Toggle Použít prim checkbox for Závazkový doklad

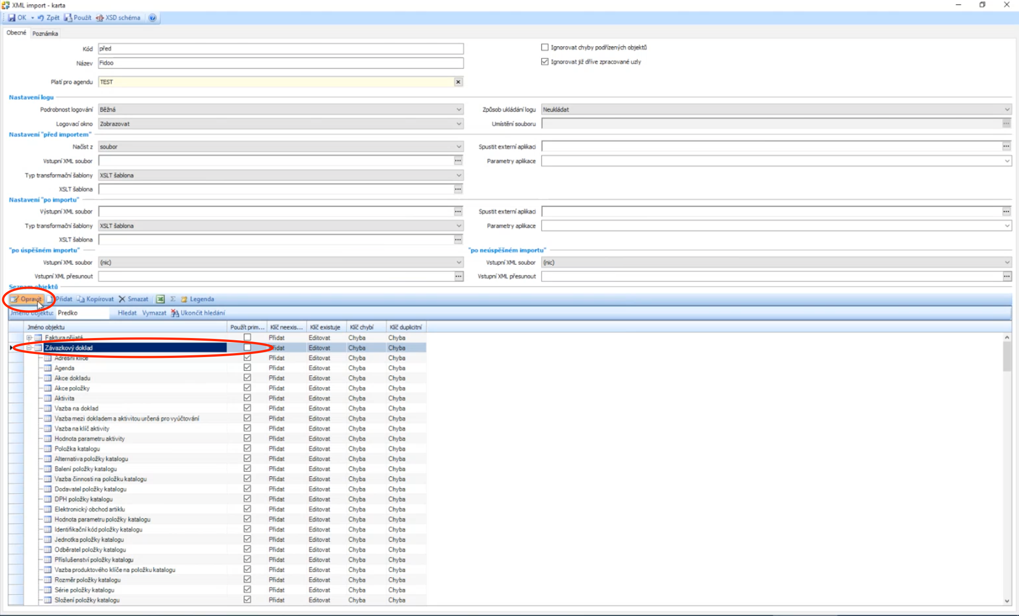(x=247, y=347)
